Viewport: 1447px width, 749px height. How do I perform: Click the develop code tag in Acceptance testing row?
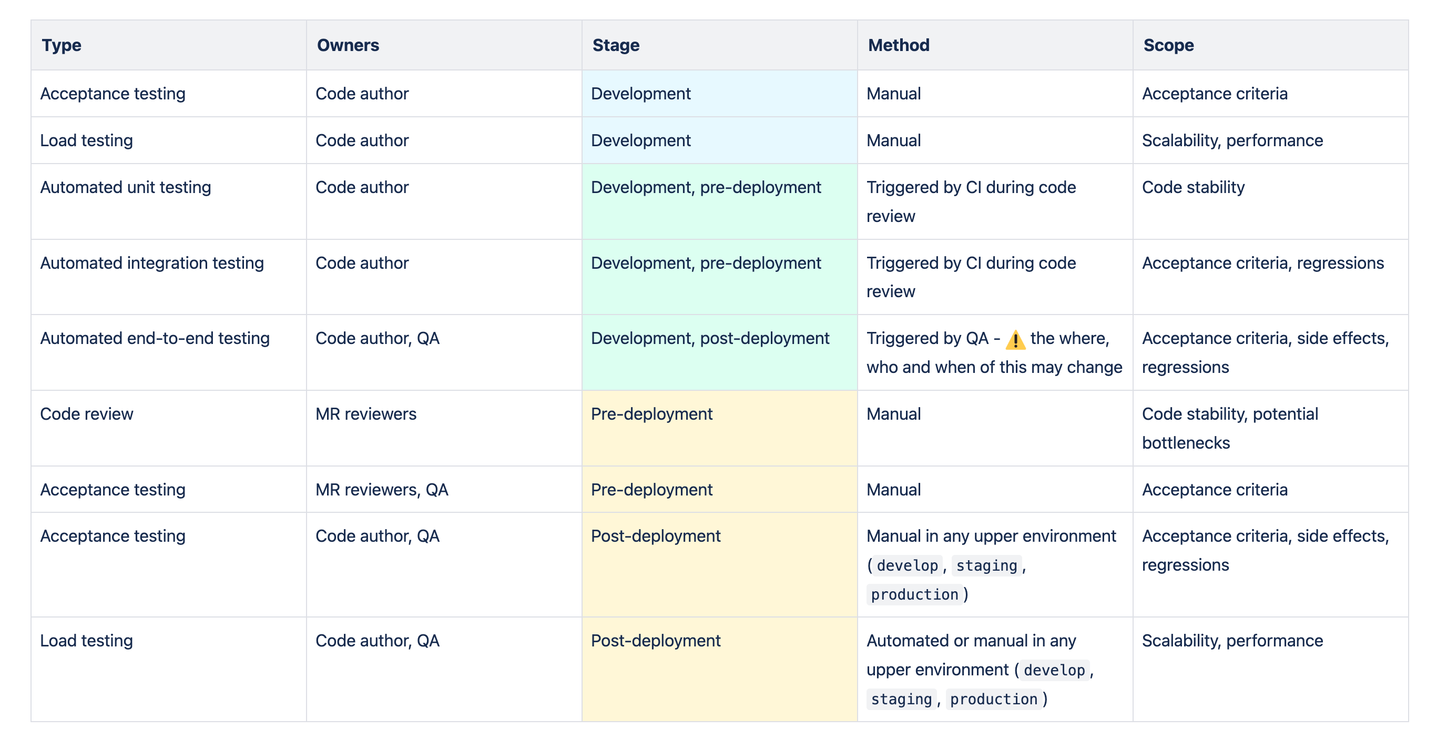point(906,565)
